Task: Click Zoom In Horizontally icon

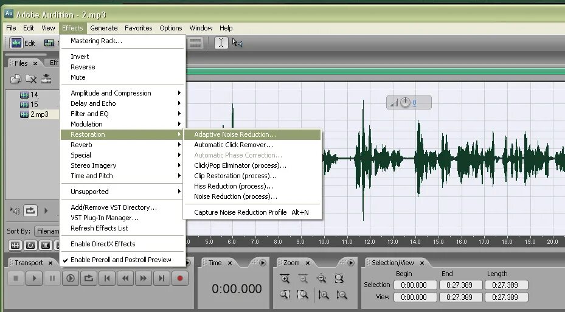Action: click(285, 278)
